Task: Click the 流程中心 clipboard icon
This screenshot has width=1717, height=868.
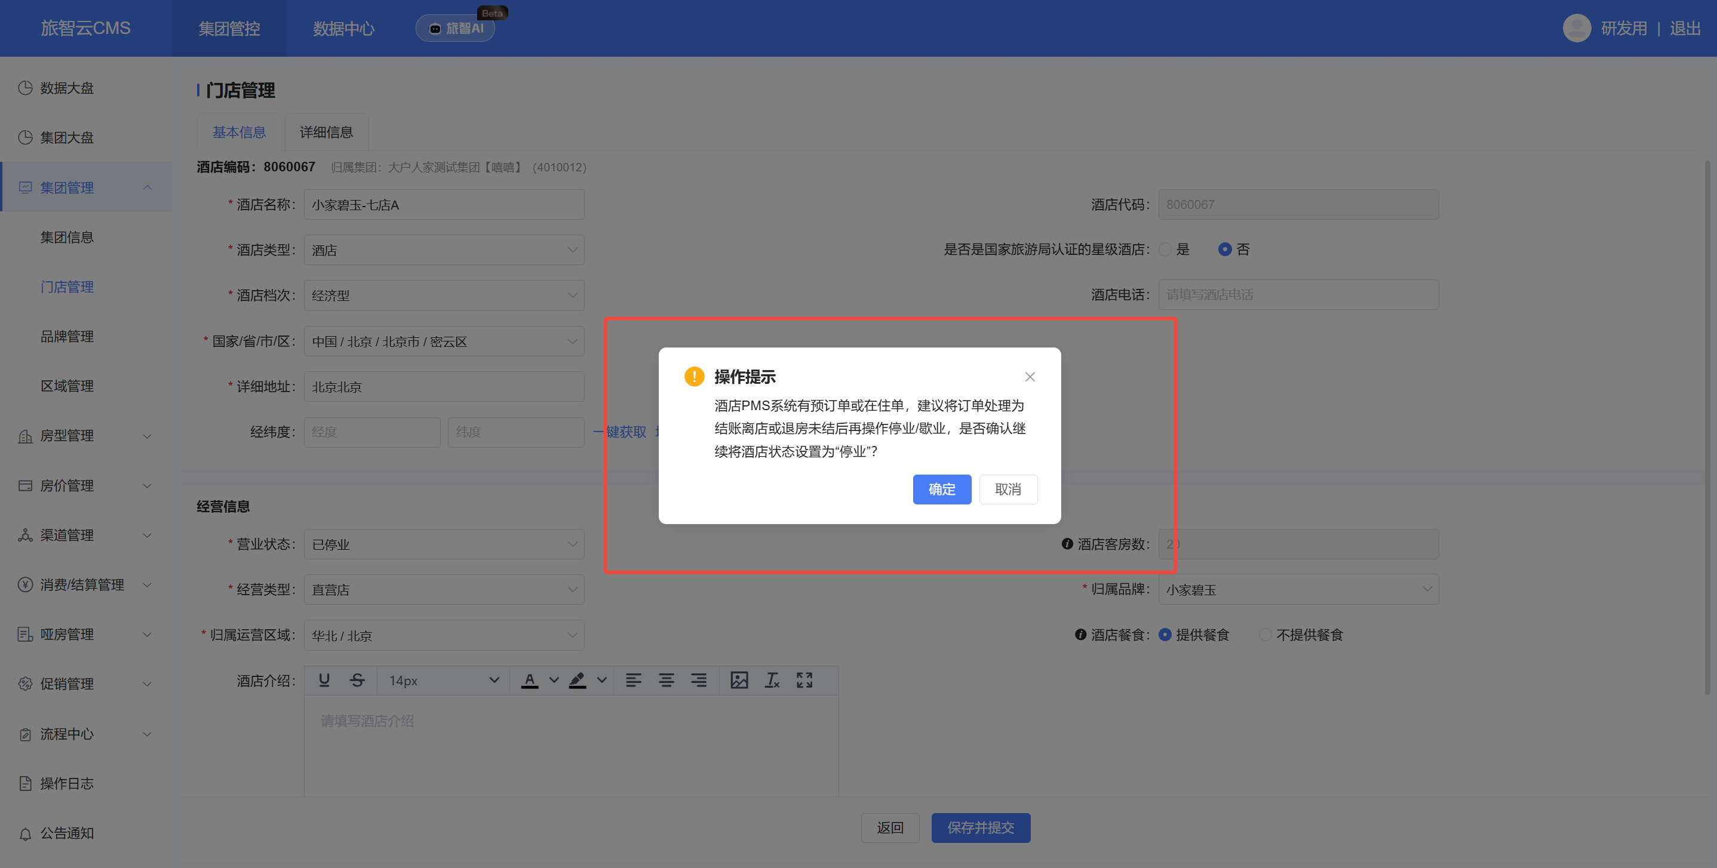Action: pos(25,734)
